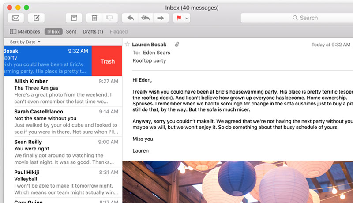This screenshot has height=203, width=353.
Task: Click the paperclip attachment icon
Action: coord(177,45)
